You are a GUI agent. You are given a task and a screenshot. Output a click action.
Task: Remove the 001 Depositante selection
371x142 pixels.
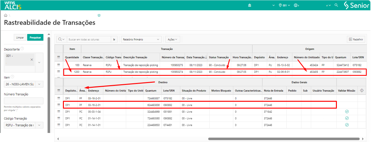pyautogui.click(x=32, y=59)
